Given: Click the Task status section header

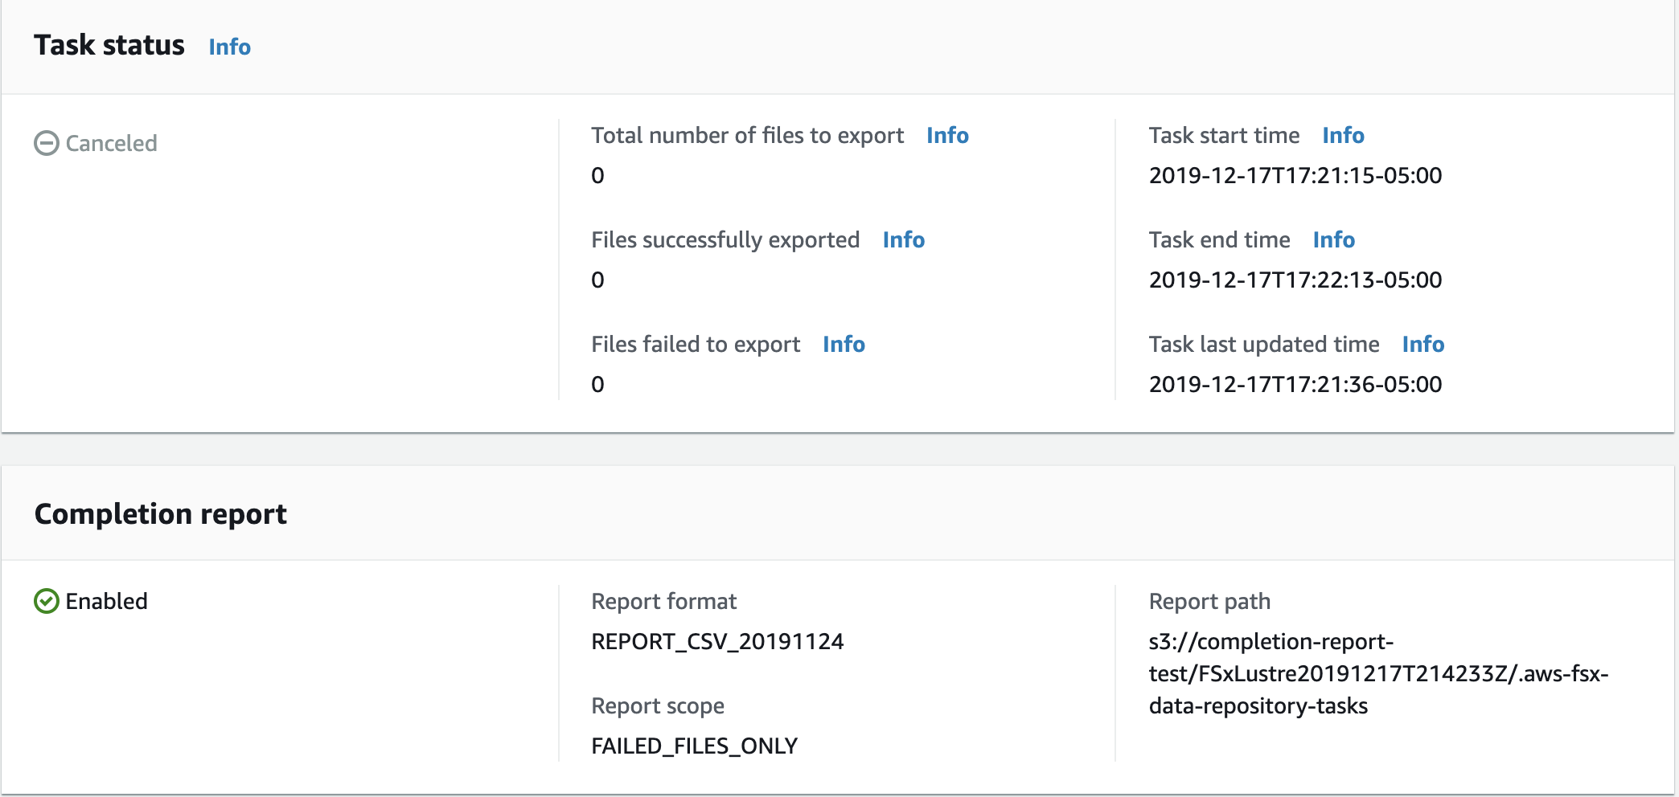Looking at the screenshot, I should tap(109, 44).
